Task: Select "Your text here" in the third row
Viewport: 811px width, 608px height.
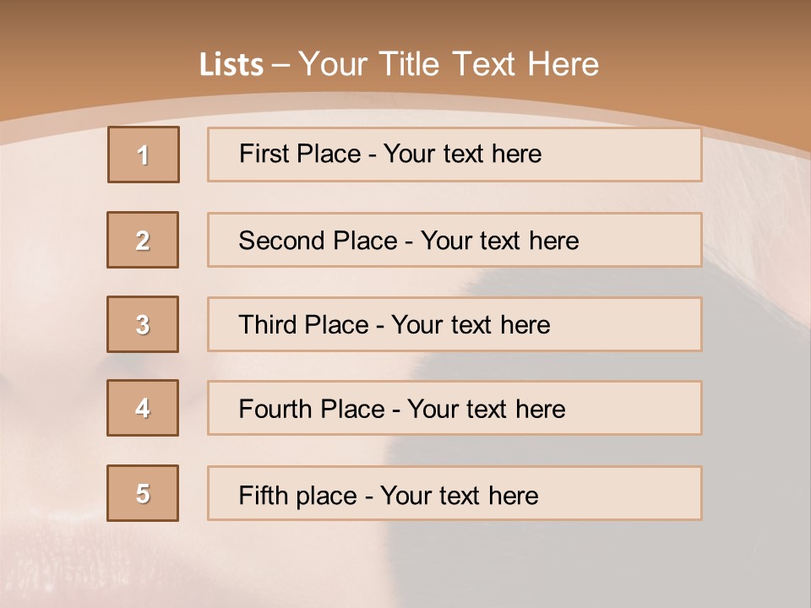Action: (471, 325)
